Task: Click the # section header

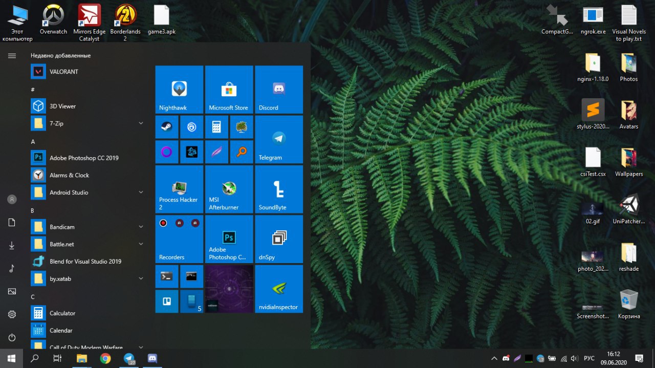Action: pos(33,90)
